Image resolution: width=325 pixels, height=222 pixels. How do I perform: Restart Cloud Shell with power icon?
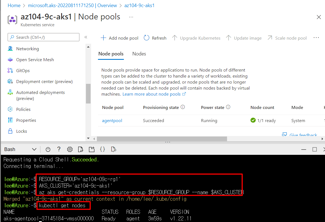[x=48, y=149]
